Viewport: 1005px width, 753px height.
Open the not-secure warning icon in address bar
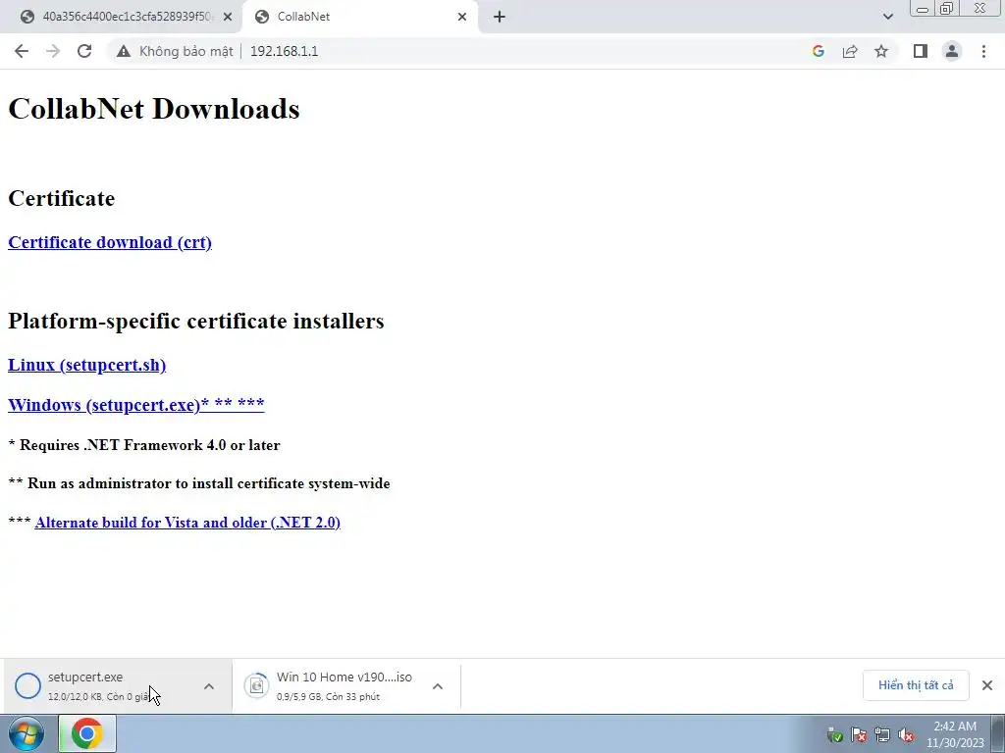pyautogui.click(x=123, y=51)
